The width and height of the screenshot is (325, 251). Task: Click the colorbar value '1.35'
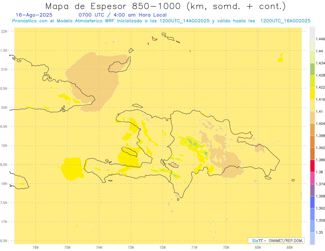click(x=320, y=232)
